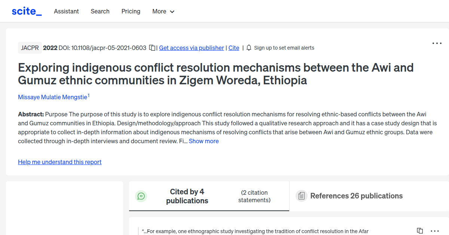Expand abstract with Show more
449x235 pixels.
[204, 141]
